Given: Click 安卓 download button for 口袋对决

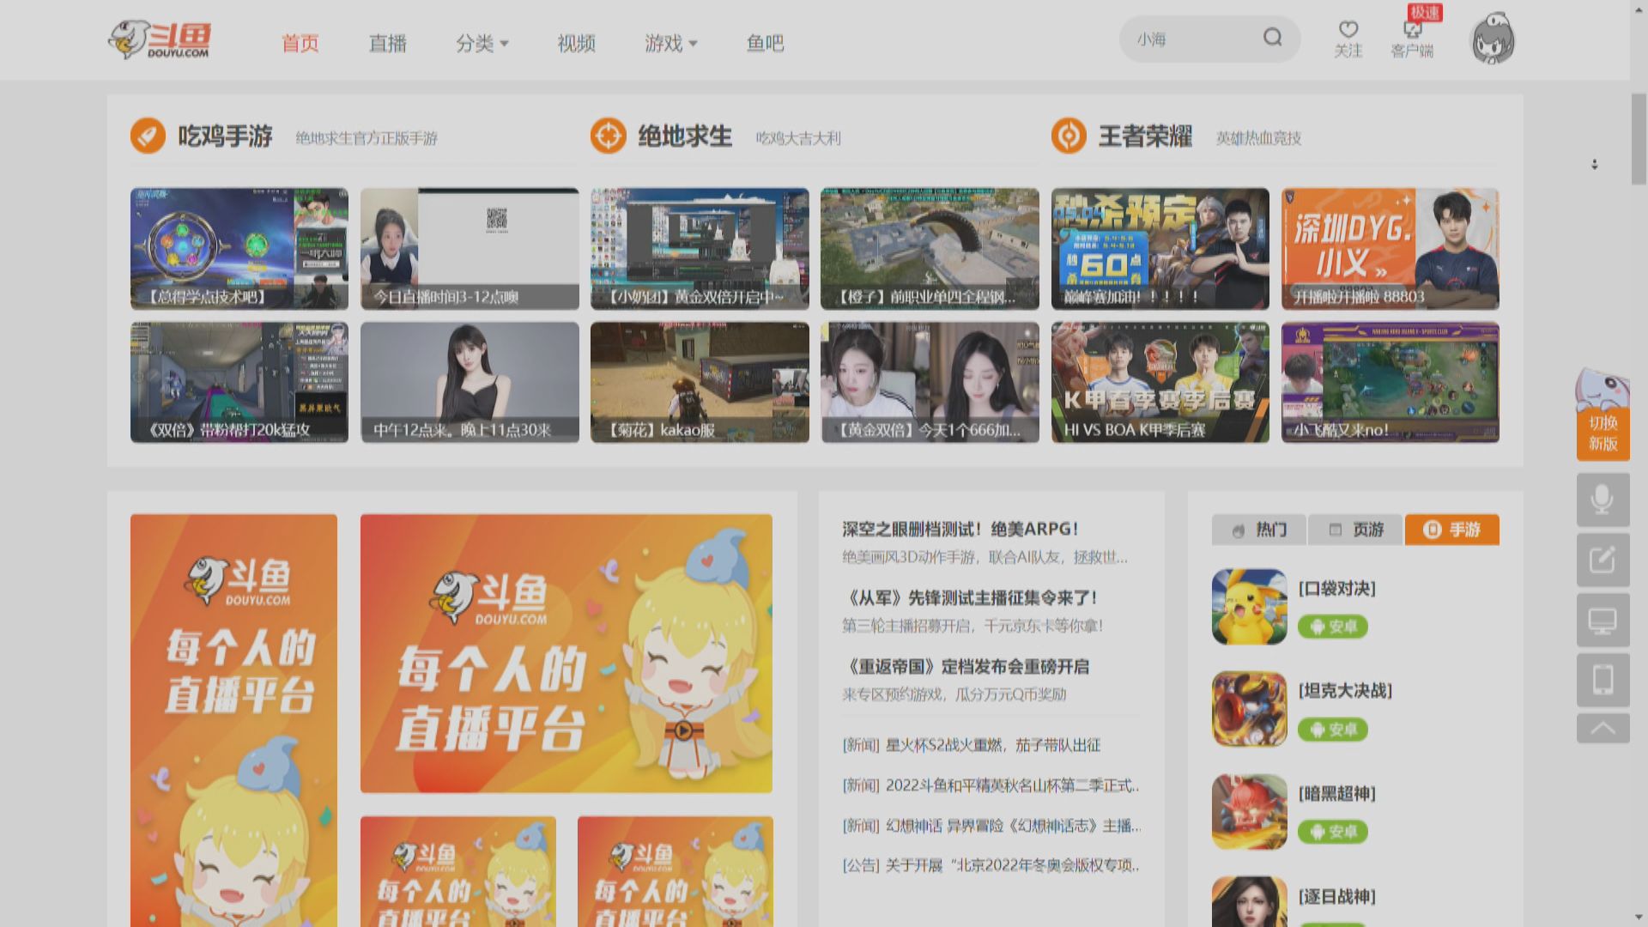Looking at the screenshot, I should click(x=1333, y=627).
